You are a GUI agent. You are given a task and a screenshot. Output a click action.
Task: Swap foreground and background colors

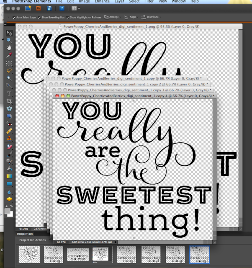[x=11, y=206]
